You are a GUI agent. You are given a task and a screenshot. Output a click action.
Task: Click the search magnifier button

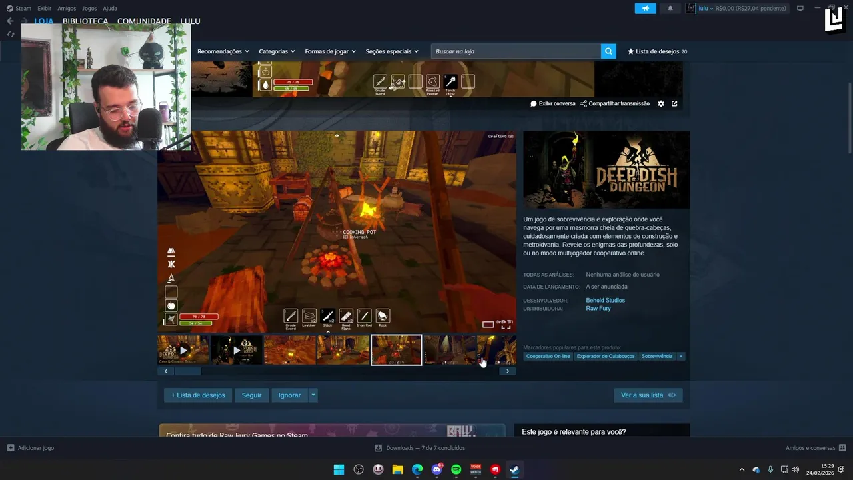coord(608,51)
